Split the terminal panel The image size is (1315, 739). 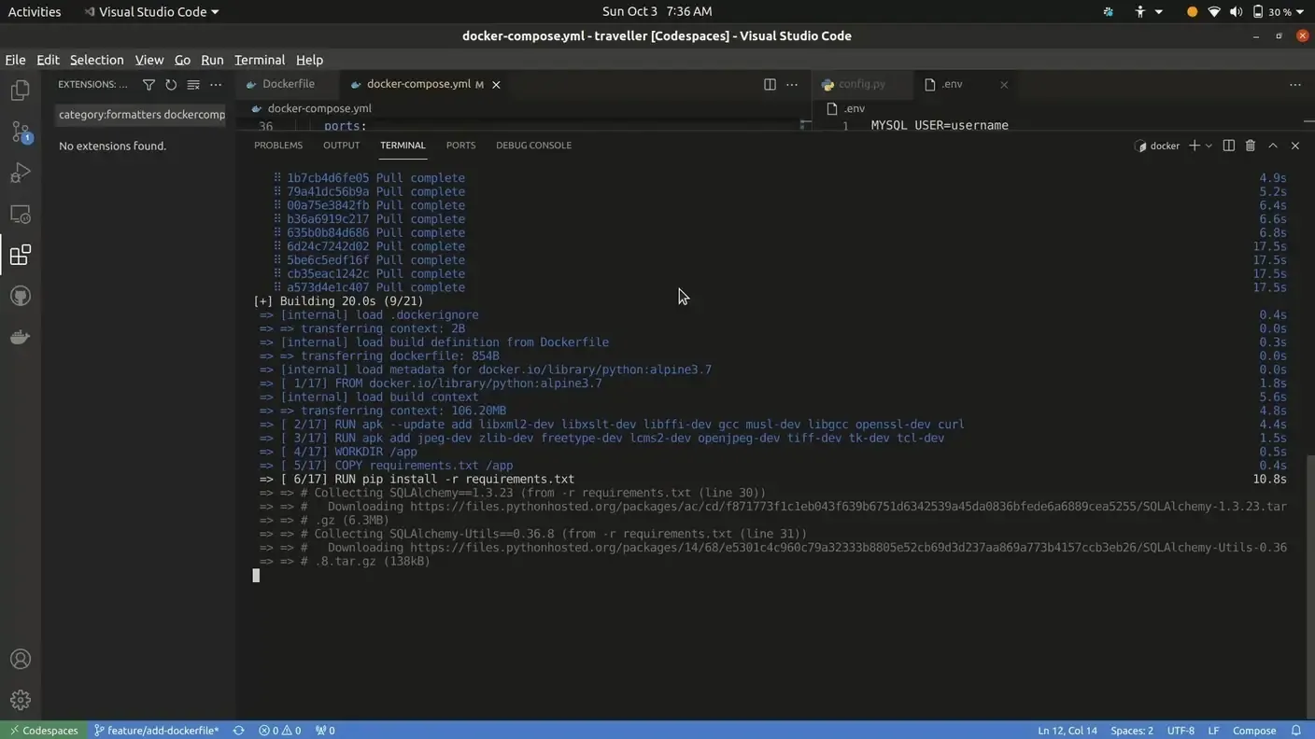[1228, 146]
